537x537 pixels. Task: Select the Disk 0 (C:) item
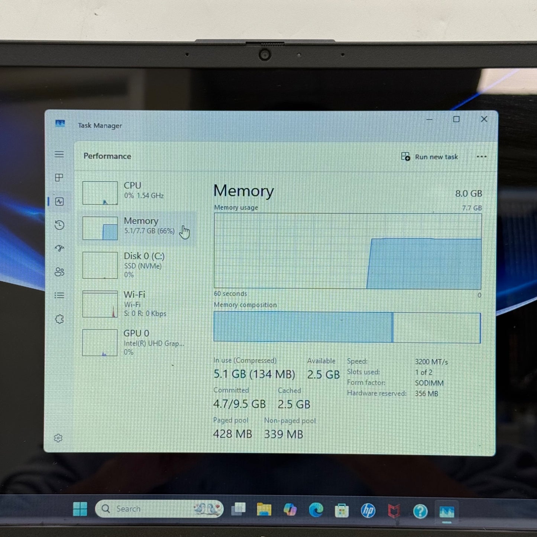(138, 265)
